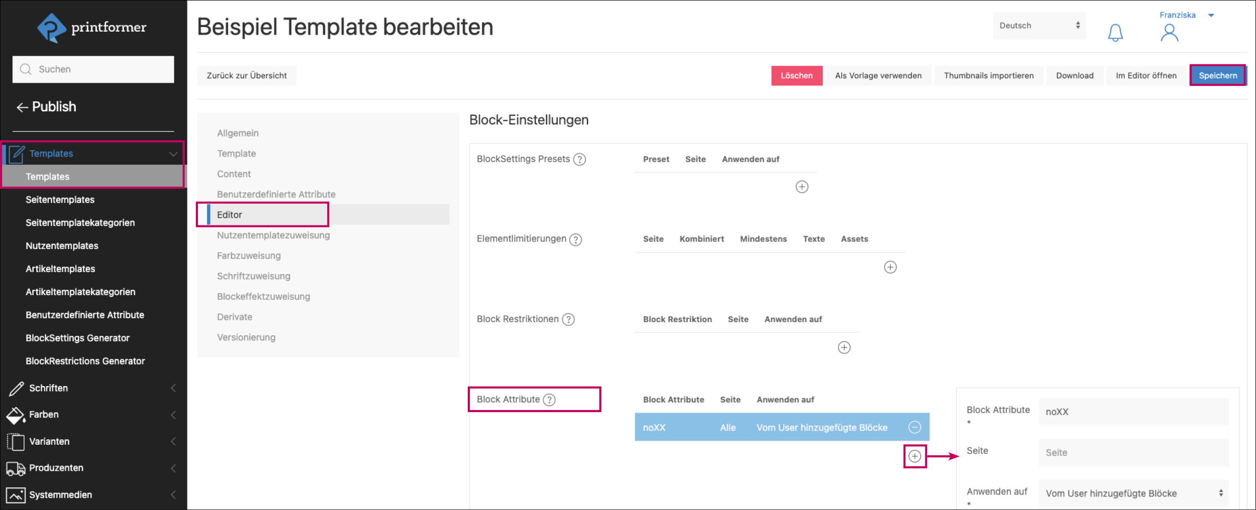Show help for BlockSettings Presets
The width and height of the screenshot is (1256, 510).
(x=579, y=160)
